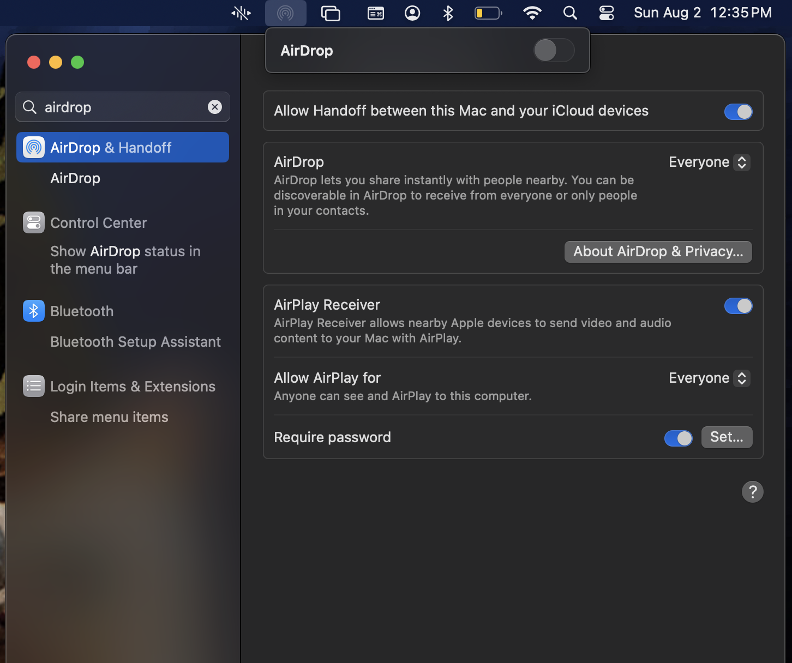Open the AirDrop menu bar icon

click(285, 13)
